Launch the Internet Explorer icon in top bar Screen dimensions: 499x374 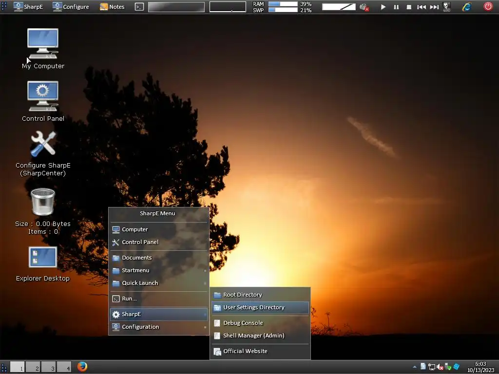(x=466, y=7)
